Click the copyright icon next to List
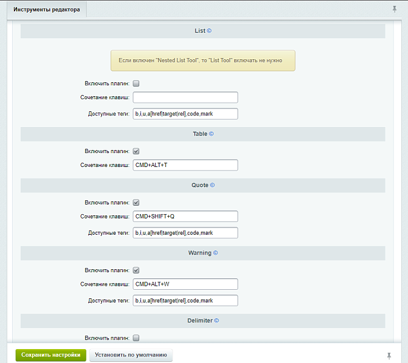Screen dimensions: 408x363 (x=209, y=30)
